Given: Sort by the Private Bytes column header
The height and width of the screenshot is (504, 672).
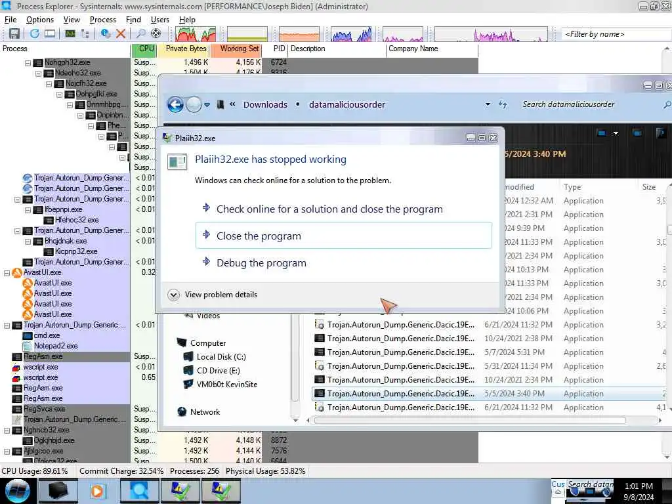Looking at the screenshot, I should [183, 49].
